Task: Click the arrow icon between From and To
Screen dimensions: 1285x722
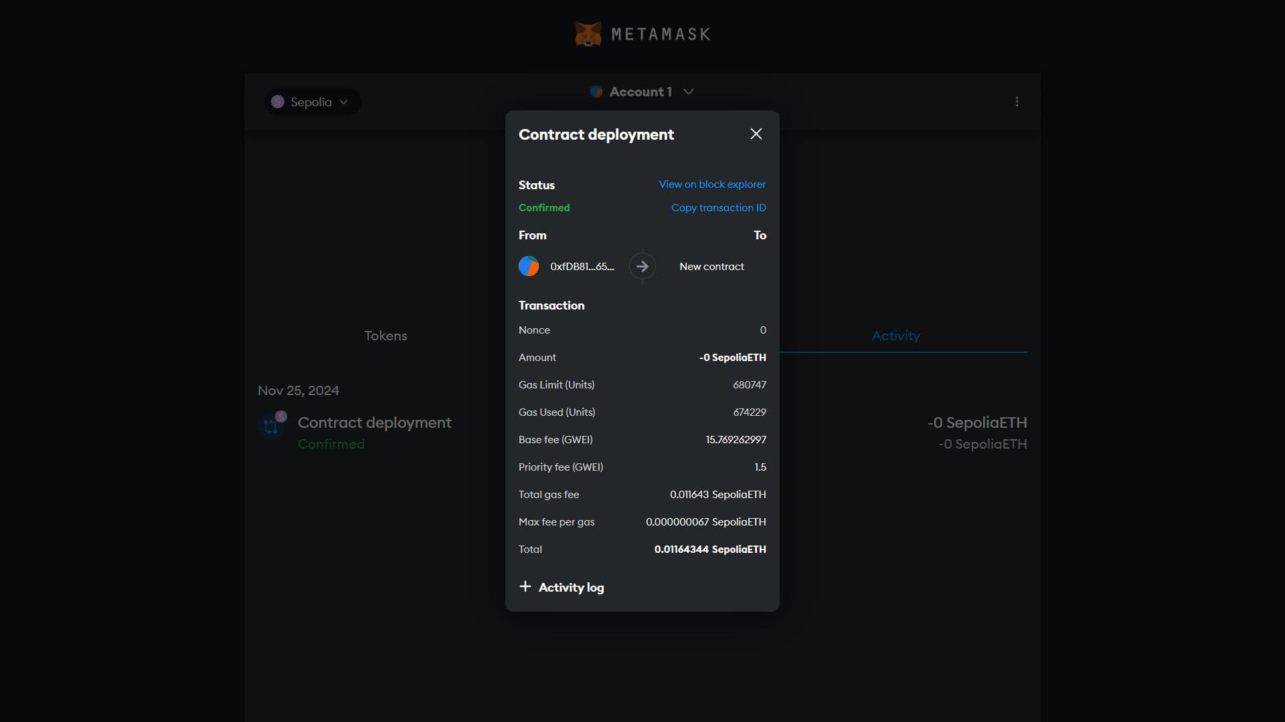Action: pyautogui.click(x=642, y=266)
